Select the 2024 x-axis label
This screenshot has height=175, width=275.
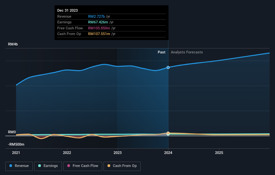pos(168,153)
